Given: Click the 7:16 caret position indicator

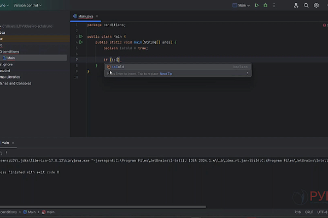Looking at the screenshot, I should pos(297,212).
